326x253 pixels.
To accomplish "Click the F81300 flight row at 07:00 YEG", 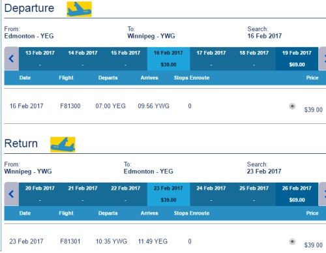I will coord(165,106).
